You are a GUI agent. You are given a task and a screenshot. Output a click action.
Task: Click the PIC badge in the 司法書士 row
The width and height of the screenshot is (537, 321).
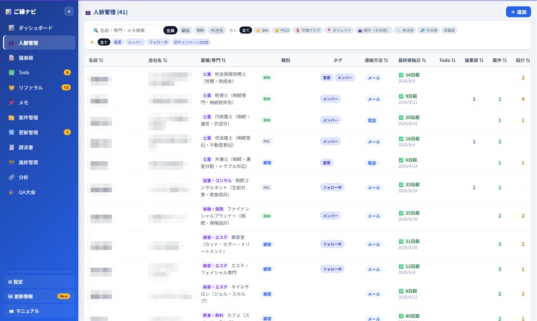[267, 141]
